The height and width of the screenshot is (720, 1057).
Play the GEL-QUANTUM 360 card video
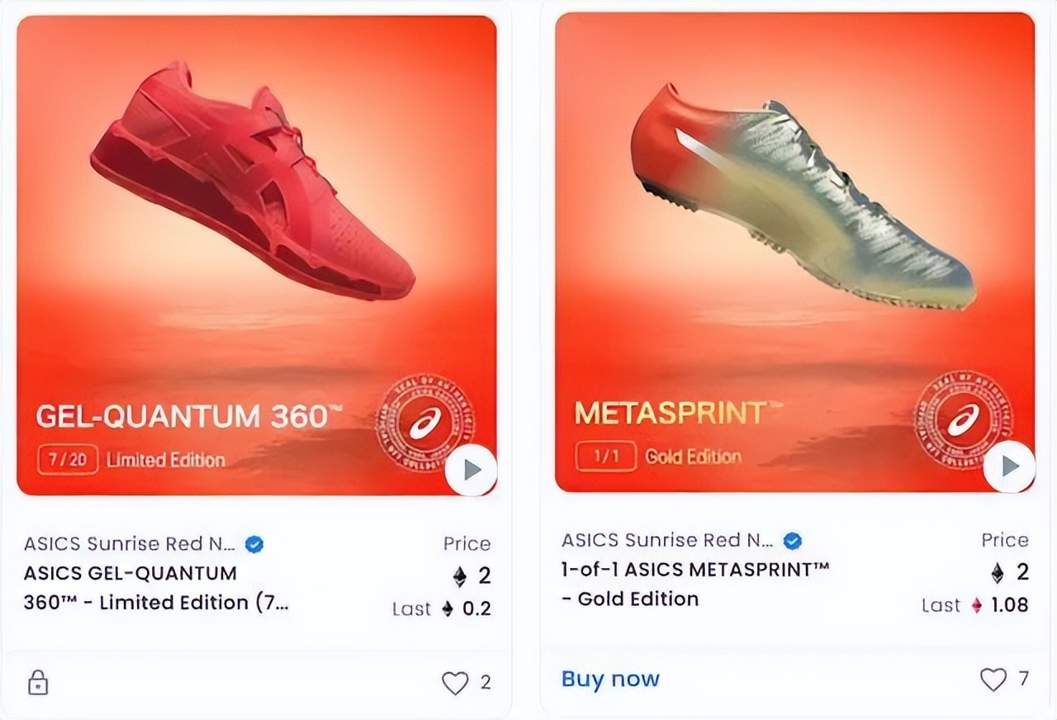pos(471,471)
